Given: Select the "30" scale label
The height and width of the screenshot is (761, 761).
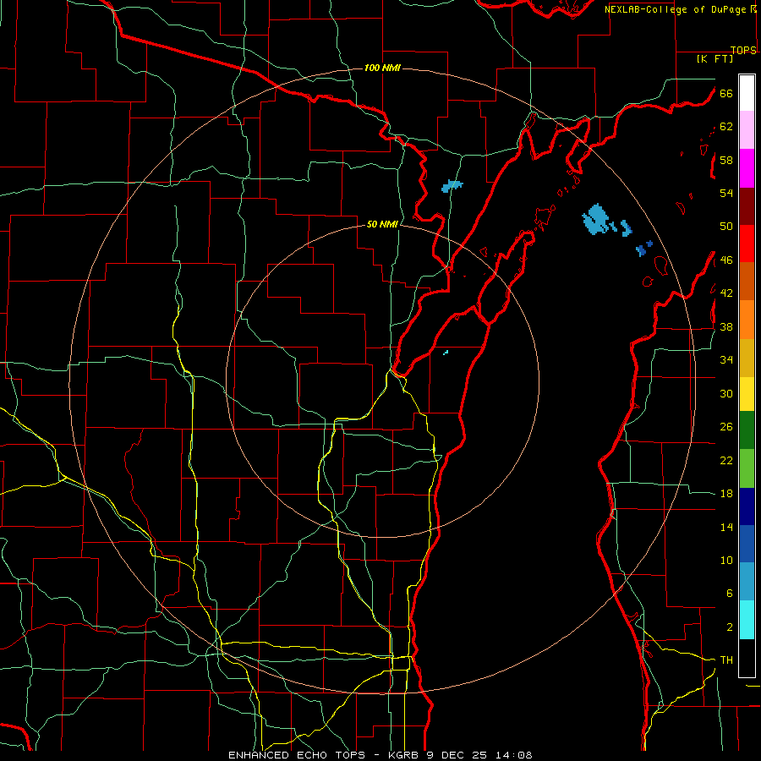Looking at the screenshot, I should [x=726, y=393].
